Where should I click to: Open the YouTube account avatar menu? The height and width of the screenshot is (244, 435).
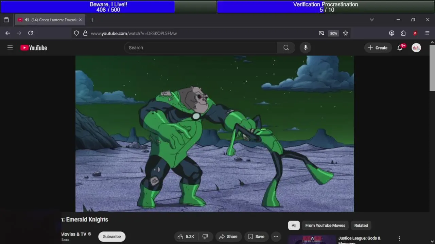pos(416,48)
